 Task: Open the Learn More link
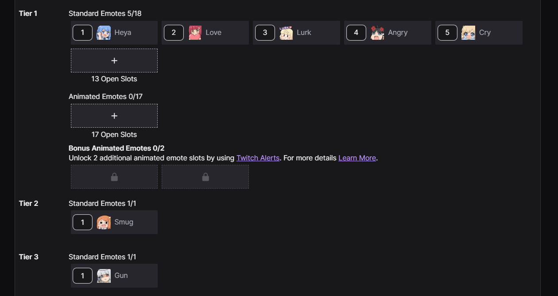click(x=357, y=158)
